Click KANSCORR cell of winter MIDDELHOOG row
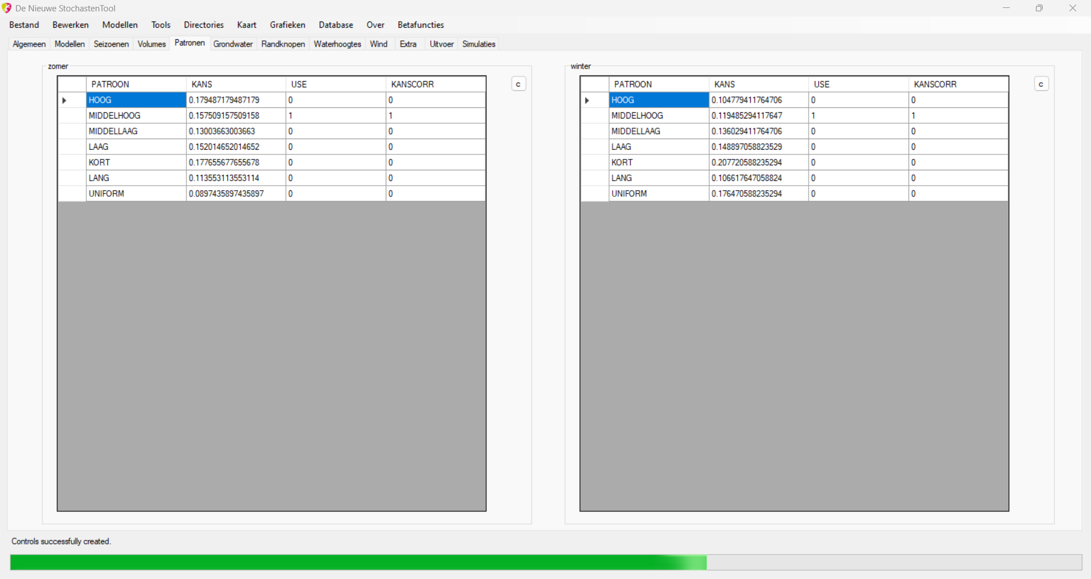Screen dimensions: 1091x579 (959, 116)
